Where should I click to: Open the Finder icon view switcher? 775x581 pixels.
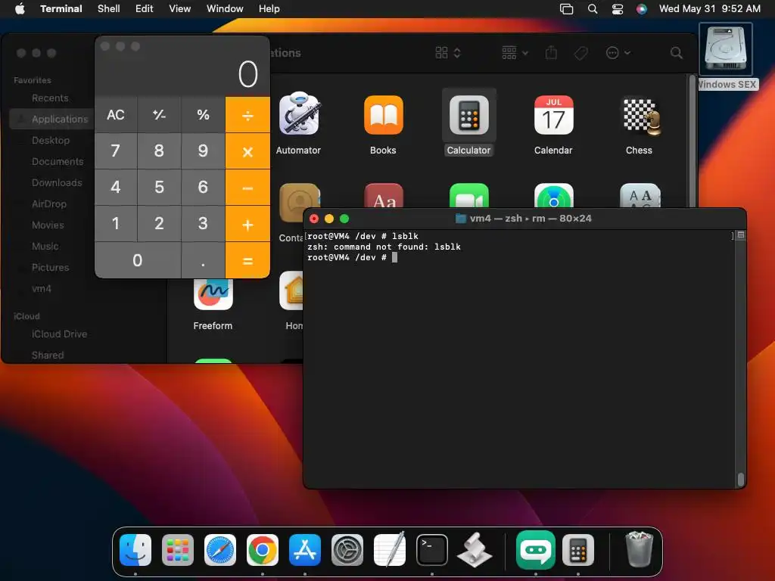448,53
